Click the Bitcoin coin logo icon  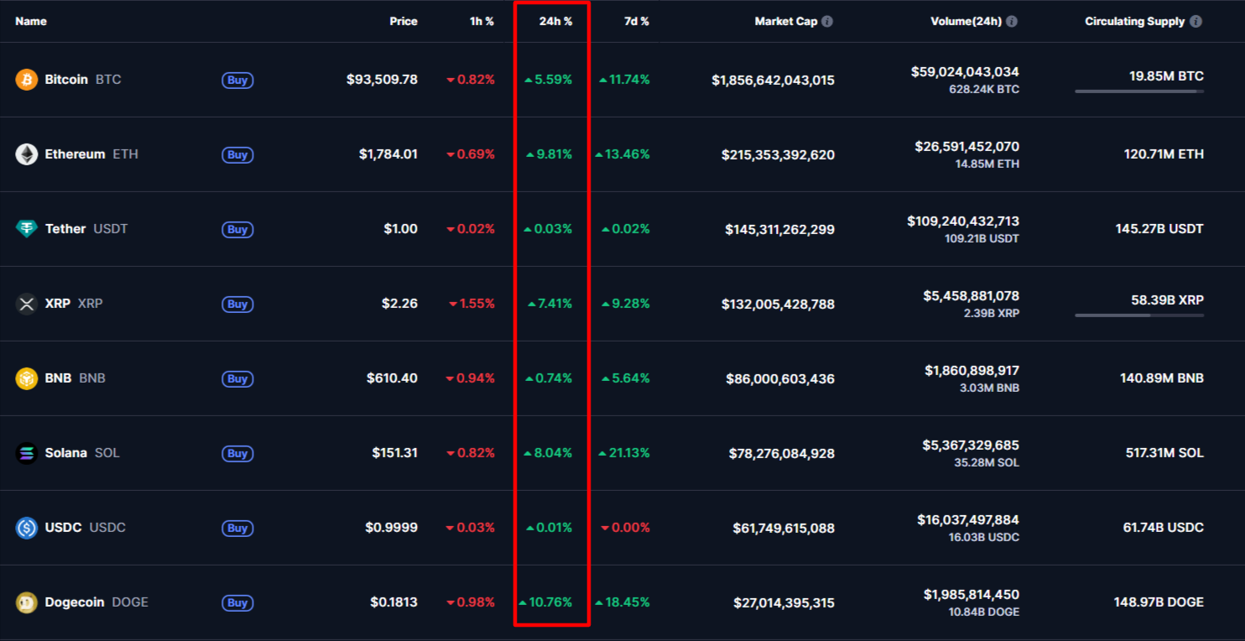(27, 80)
